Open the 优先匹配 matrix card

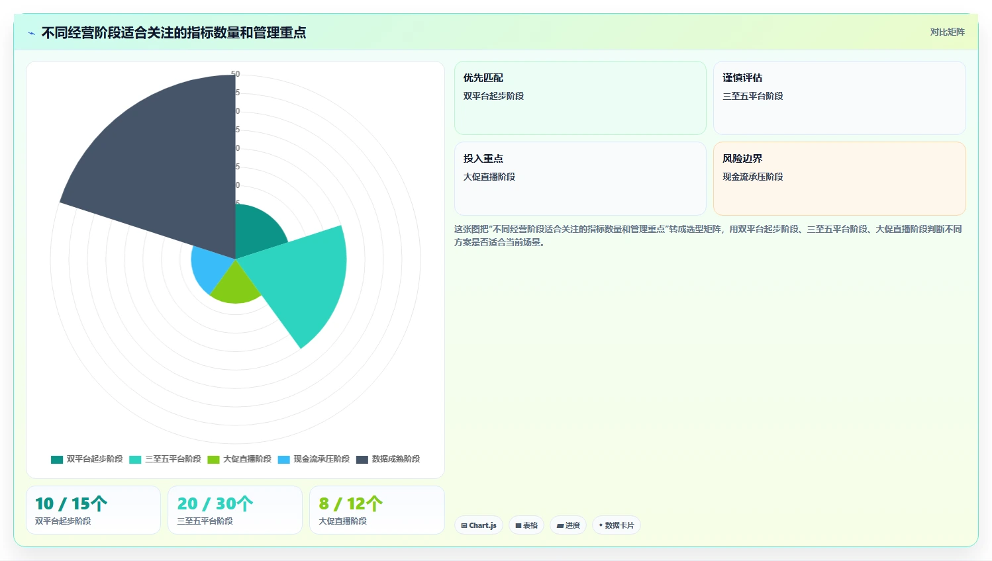point(580,98)
